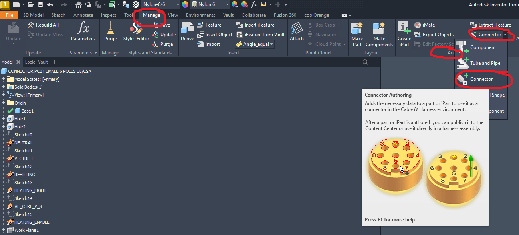Viewport: 519px width, 235px height.
Task: Click Extract iFeature
Action: (490, 25)
